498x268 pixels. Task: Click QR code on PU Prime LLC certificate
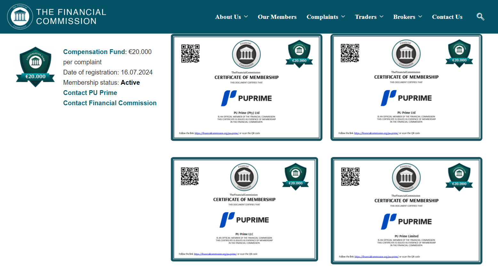pyautogui.click(x=190, y=176)
